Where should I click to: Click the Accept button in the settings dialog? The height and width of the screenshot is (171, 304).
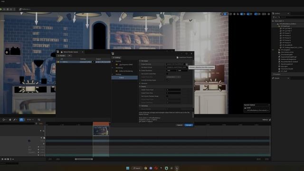click(189, 125)
